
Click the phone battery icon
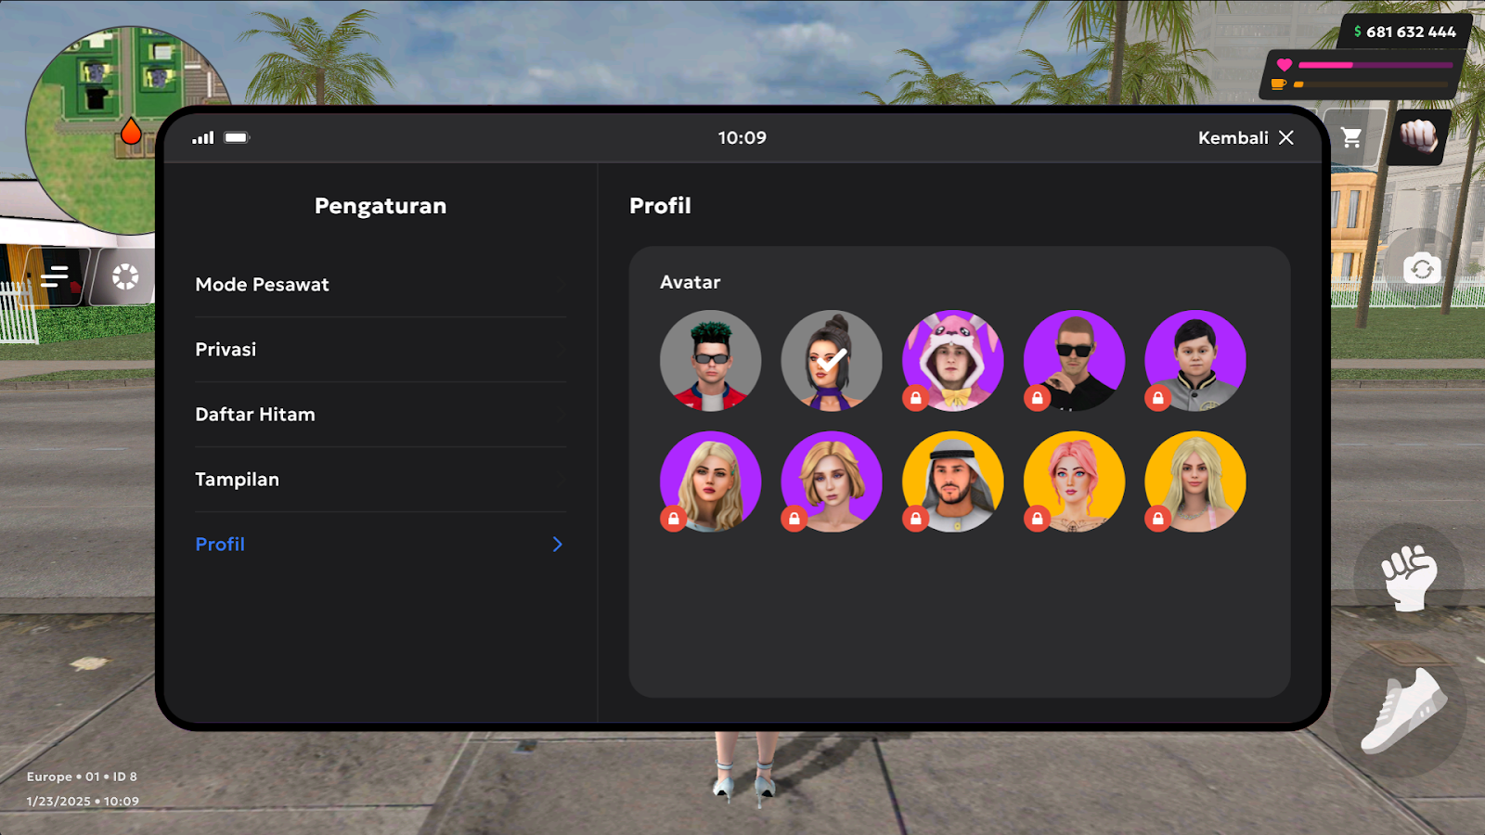click(x=237, y=137)
